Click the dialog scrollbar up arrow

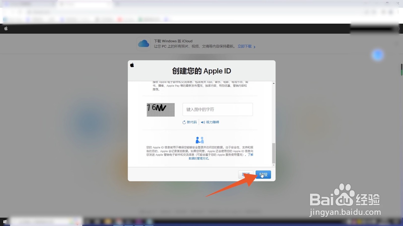coord(274,83)
